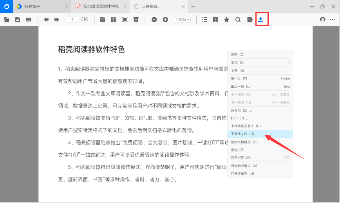Expand the 批注 (N) submenu
The image size is (340, 203).
[x=260, y=63]
